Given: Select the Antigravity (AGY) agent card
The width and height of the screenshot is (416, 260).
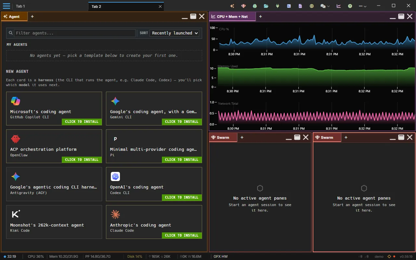Looking at the screenshot, I should coord(54,184).
